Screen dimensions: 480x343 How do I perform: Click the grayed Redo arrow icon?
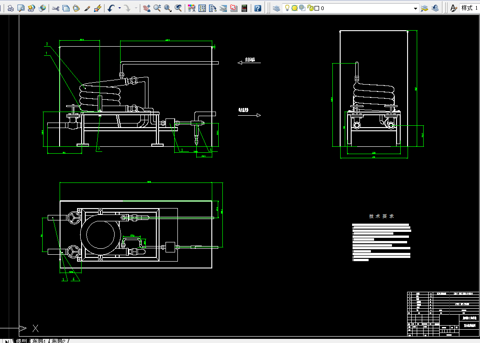point(127,8)
